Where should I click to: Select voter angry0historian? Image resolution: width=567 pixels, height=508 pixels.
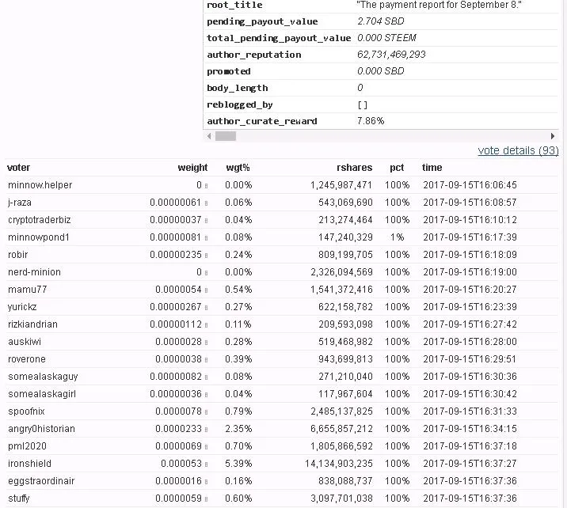point(42,429)
